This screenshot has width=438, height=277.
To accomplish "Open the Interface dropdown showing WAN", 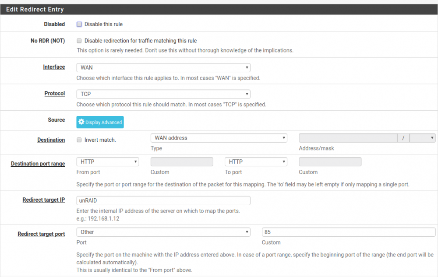I will [163, 67].
